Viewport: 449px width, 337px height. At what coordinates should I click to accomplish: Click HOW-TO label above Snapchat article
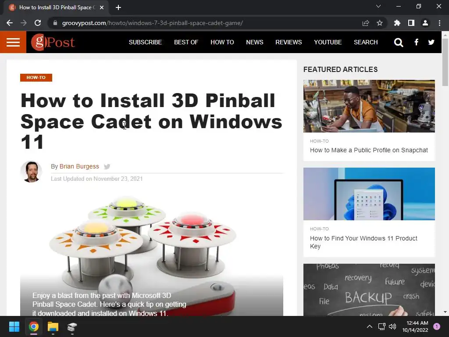(319, 141)
